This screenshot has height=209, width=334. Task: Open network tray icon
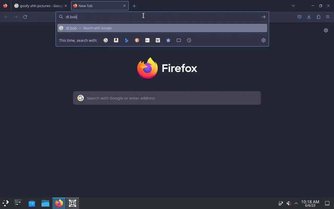coord(281,203)
